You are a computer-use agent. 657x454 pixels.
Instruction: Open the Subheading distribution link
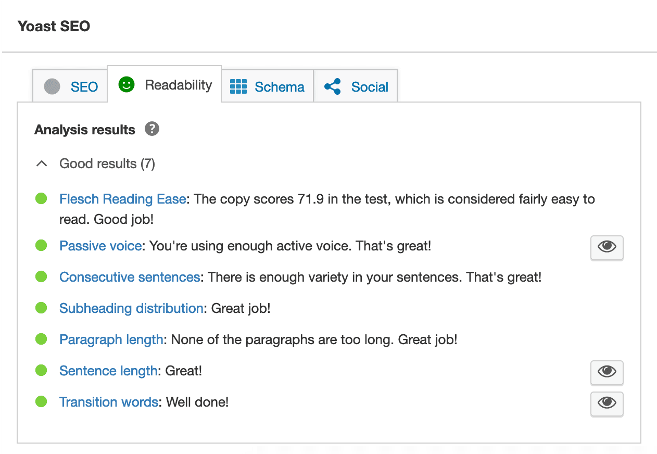click(131, 308)
